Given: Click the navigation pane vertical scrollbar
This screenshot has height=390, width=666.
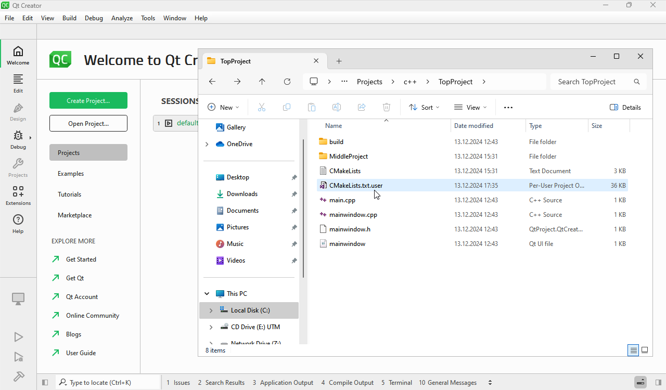Looking at the screenshot, I should [x=303, y=208].
